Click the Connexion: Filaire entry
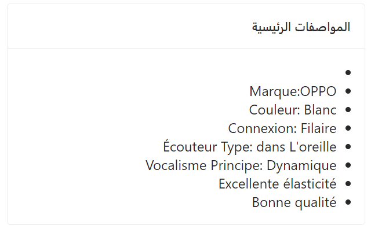This screenshot has width=371, height=233. [x=282, y=128]
